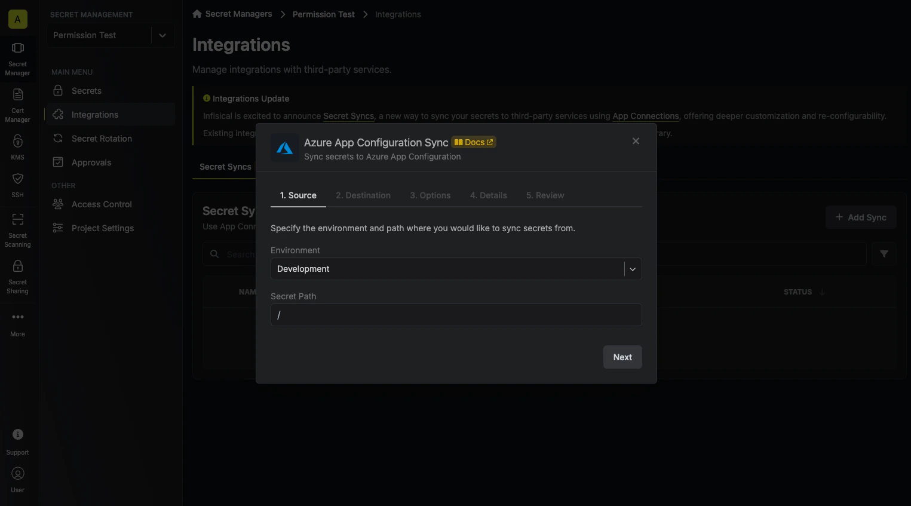Click the Next button
This screenshot has height=506, width=911.
coord(622,357)
